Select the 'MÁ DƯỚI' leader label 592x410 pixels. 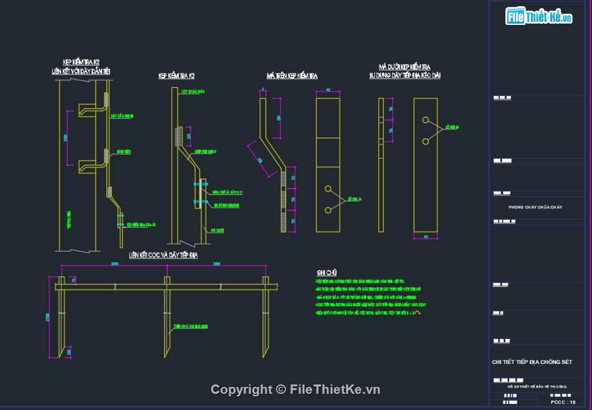(217, 230)
